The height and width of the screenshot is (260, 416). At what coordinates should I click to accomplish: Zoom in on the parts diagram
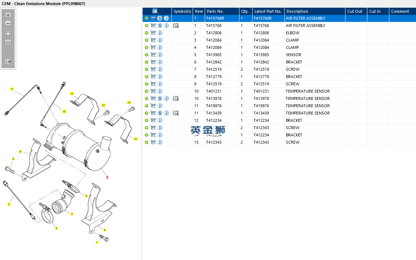click(8, 15)
